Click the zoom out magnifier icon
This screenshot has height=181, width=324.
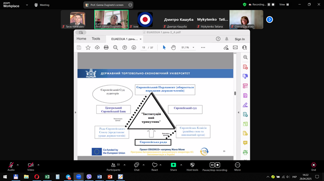(x=115, y=48)
